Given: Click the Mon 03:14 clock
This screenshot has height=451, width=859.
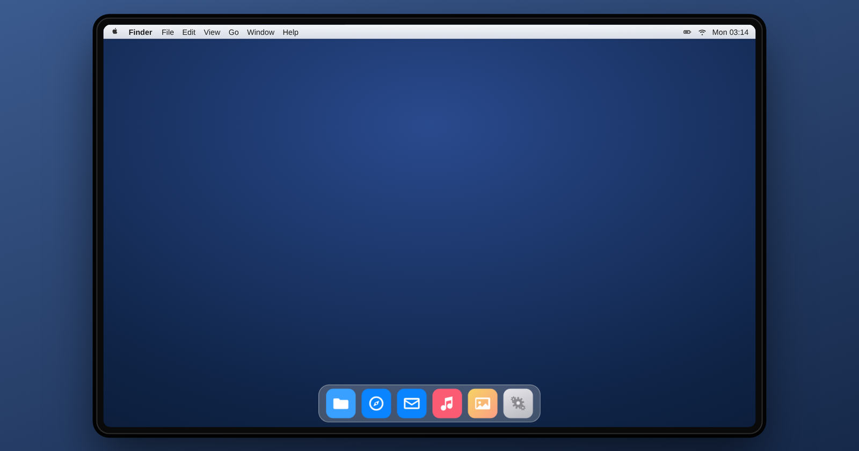Looking at the screenshot, I should coord(730,32).
